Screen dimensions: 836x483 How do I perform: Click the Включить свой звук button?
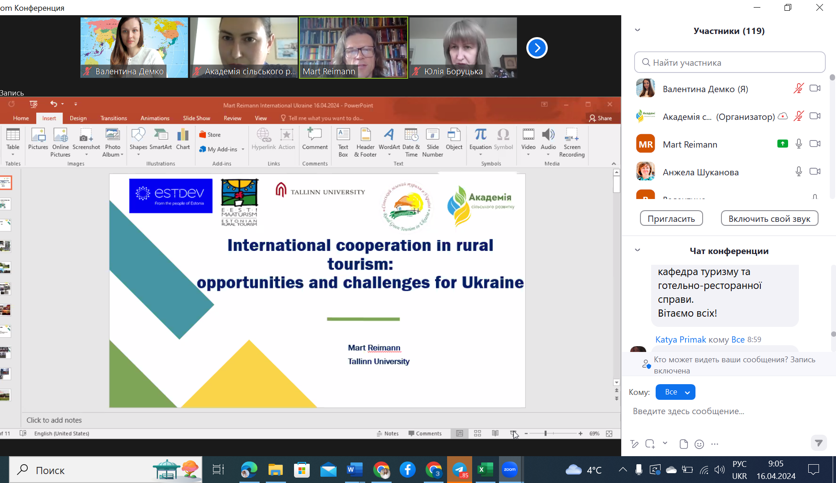(769, 219)
